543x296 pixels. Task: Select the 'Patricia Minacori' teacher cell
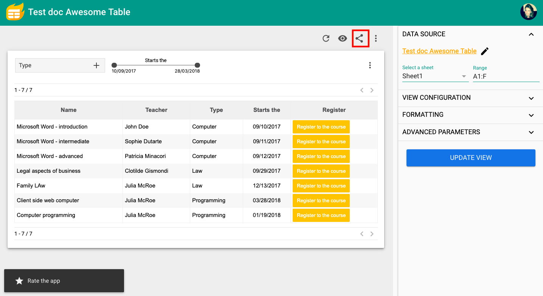pos(156,156)
